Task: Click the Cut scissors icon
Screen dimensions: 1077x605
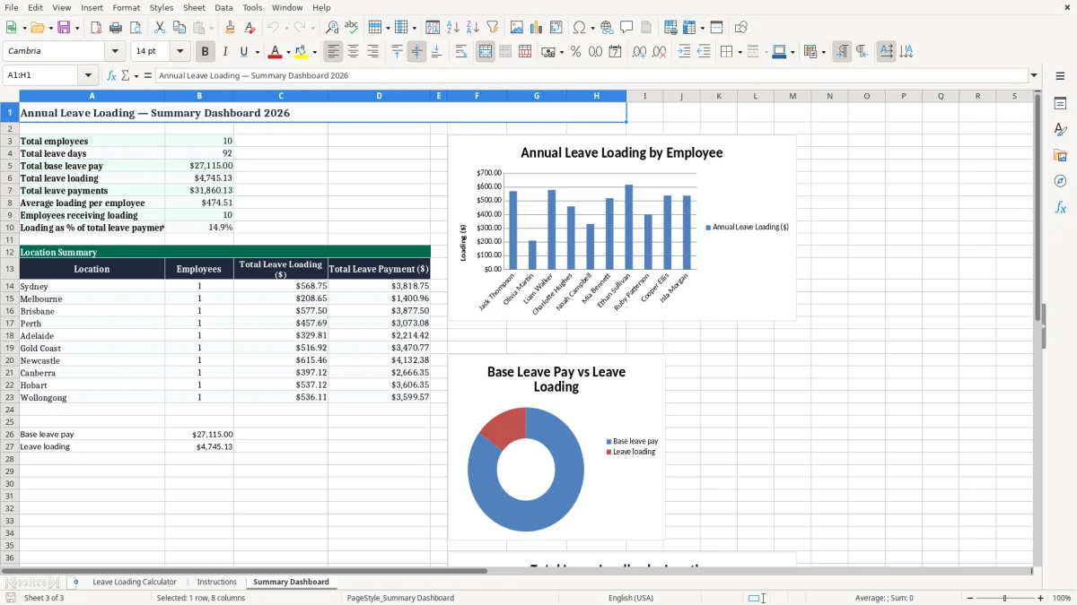Action: pos(160,28)
